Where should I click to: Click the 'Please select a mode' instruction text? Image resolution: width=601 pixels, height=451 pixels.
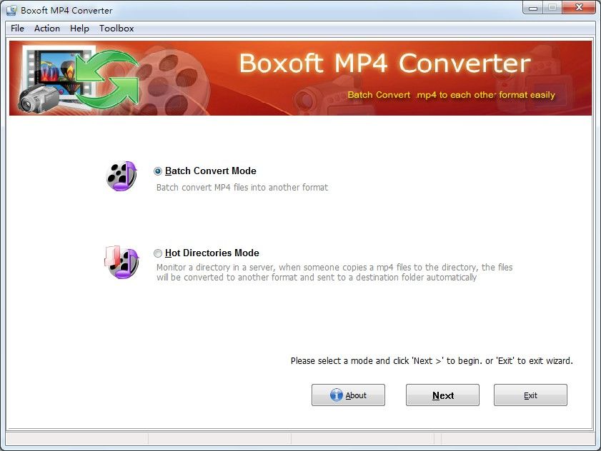(x=432, y=360)
